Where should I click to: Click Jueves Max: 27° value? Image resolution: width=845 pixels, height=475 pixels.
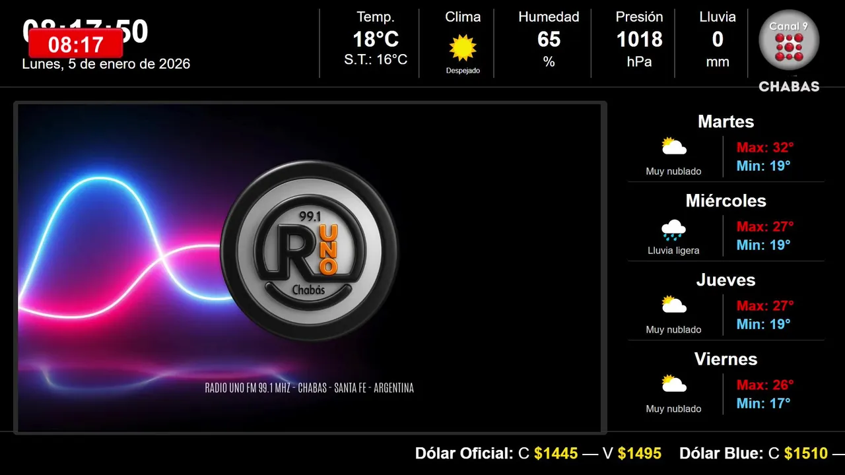[765, 305]
